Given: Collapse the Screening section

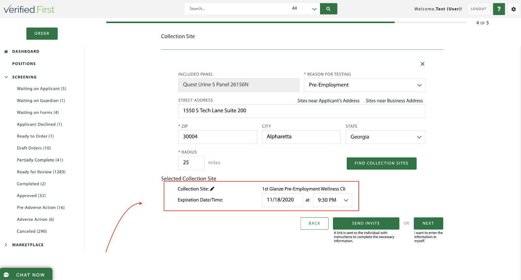Looking at the screenshot, I should [x=6, y=77].
